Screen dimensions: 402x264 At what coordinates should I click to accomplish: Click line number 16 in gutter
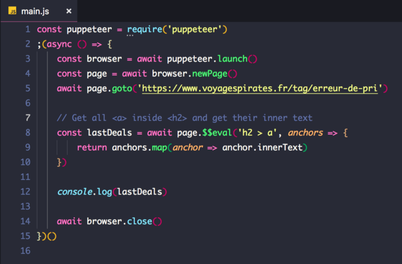click(26, 251)
